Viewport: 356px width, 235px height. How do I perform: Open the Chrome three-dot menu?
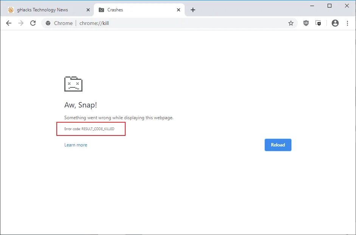(347, 23)
